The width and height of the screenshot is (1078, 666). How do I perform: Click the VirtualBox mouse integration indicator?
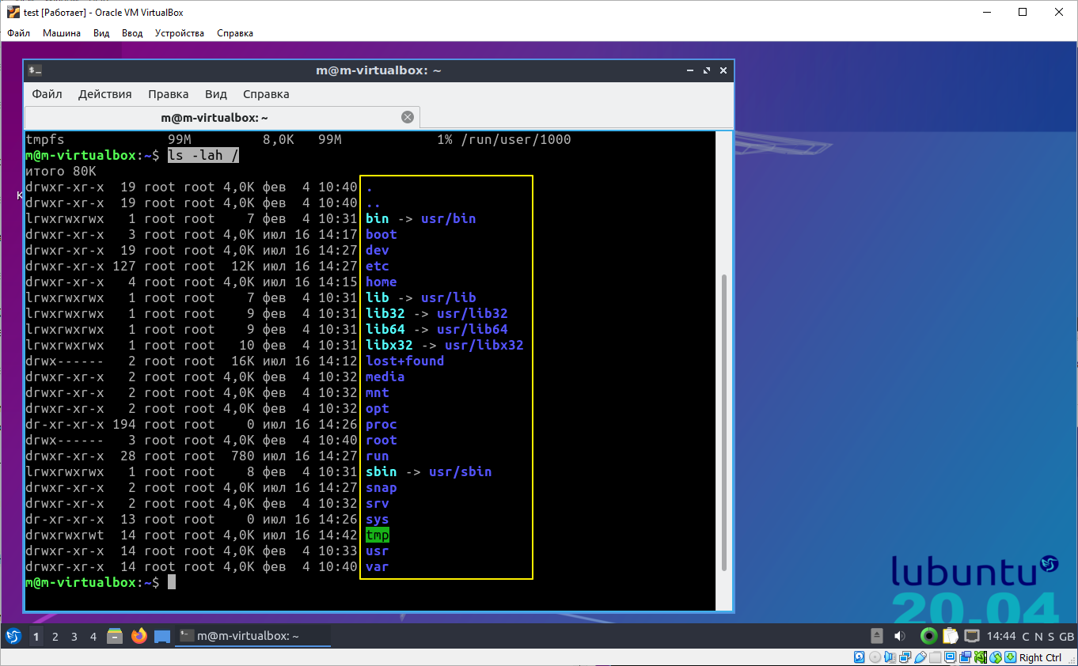(x=996, y=657)
